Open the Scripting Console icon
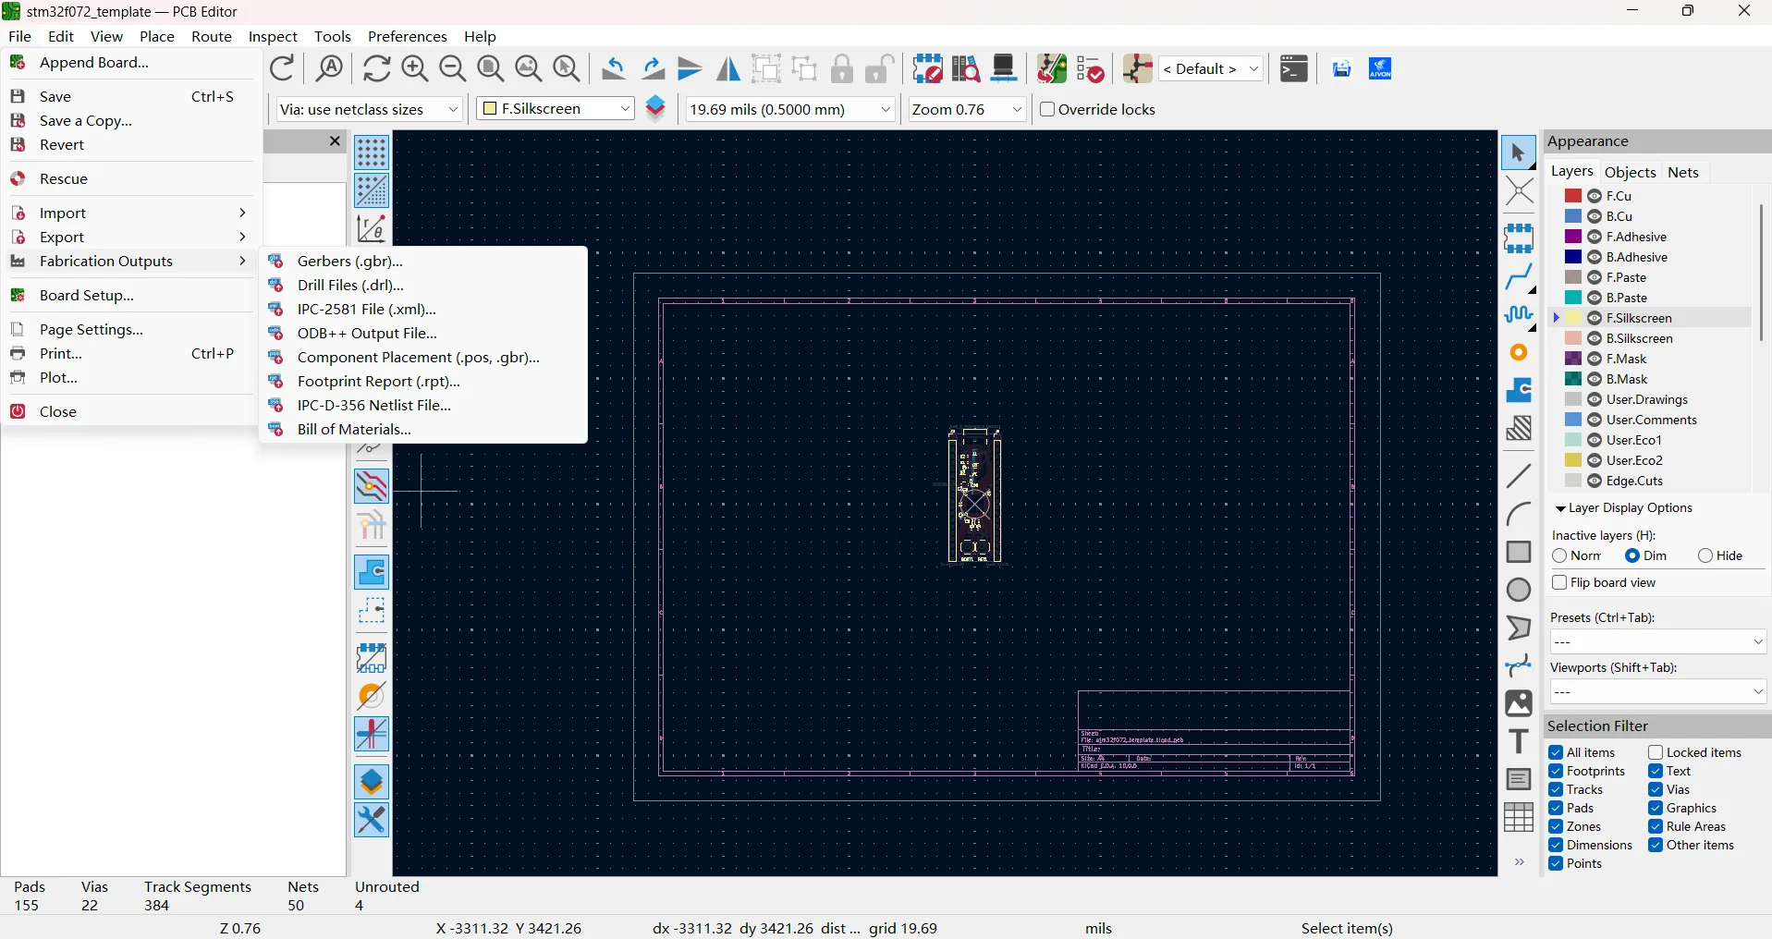The width and height of the screenshot is (1772, 939). [x=1294, y=68]
